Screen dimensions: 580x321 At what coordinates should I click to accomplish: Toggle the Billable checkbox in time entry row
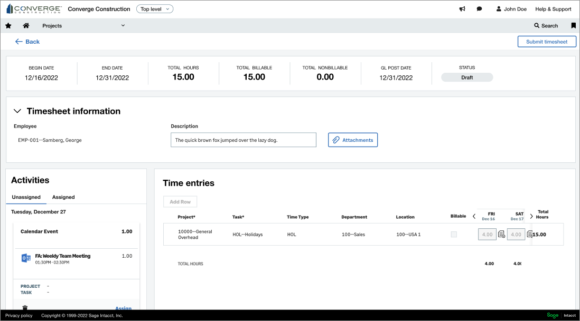coord(454,234)
